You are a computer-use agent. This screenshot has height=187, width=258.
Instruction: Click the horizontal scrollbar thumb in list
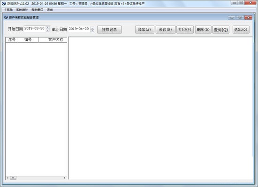point(13,178)
